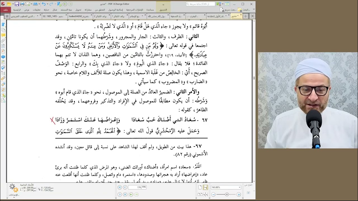358x201 pixels.
Task: Open the document tabs list menu
Action: 7,16
